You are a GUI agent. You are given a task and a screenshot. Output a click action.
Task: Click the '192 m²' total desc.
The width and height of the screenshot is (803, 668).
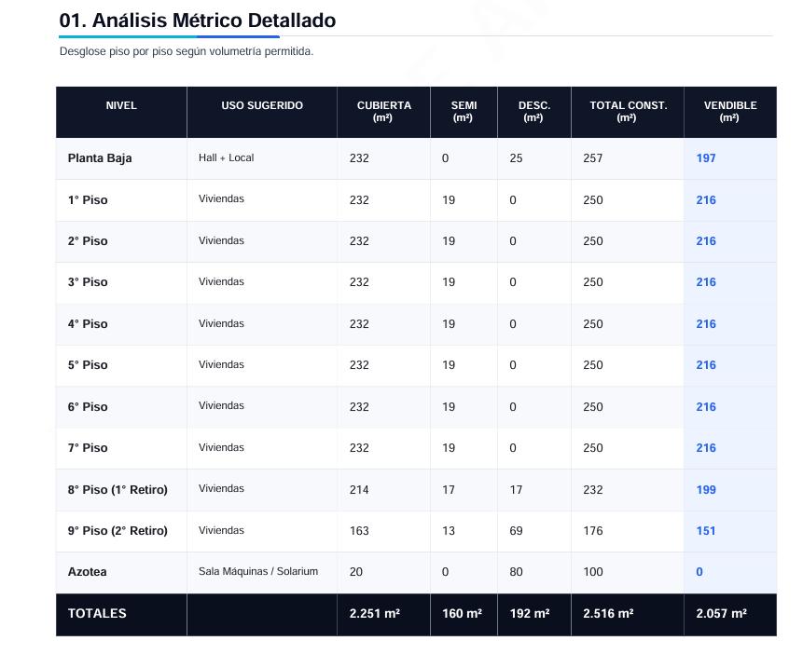[530, 613]
